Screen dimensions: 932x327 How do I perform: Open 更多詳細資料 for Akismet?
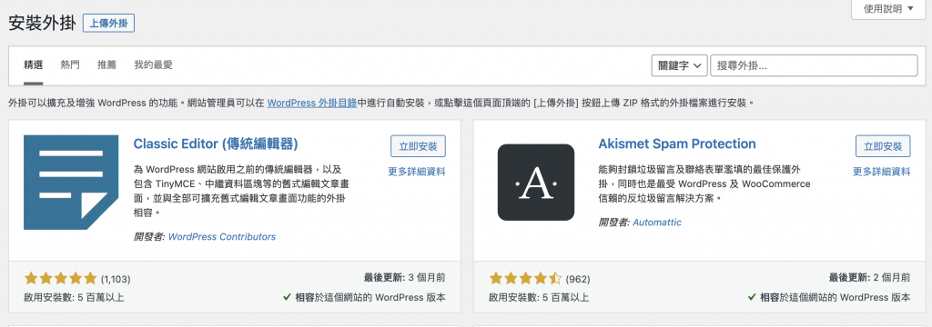pos(881,172)
